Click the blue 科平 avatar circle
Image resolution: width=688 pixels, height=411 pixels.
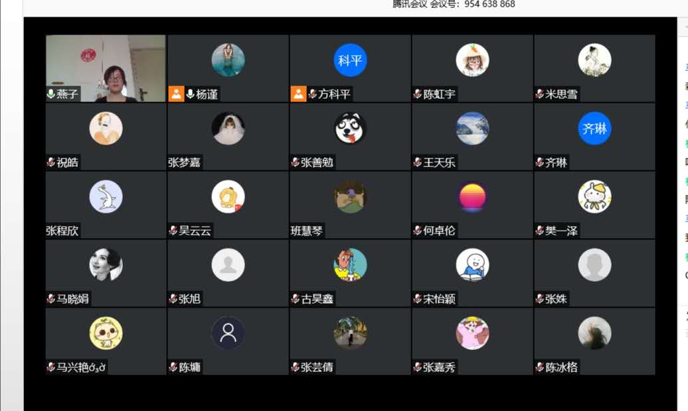click(350, 60)
